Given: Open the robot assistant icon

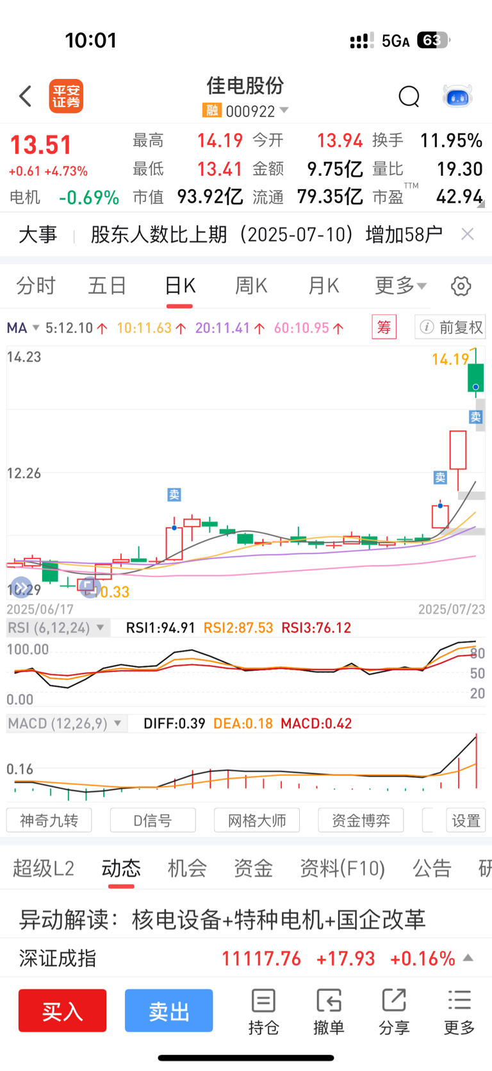Looking at the screenshot, I should pos(457,96).
